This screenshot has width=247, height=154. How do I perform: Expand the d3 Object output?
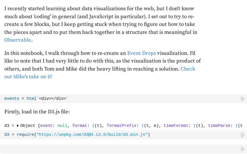click(18, 126)
